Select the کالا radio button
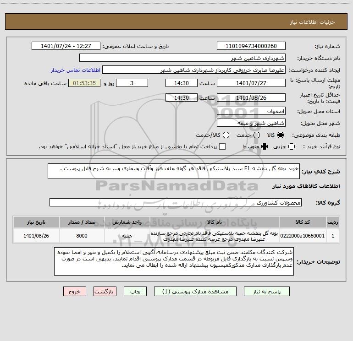Screen dimensions: 353x341 tap(281, 135)
